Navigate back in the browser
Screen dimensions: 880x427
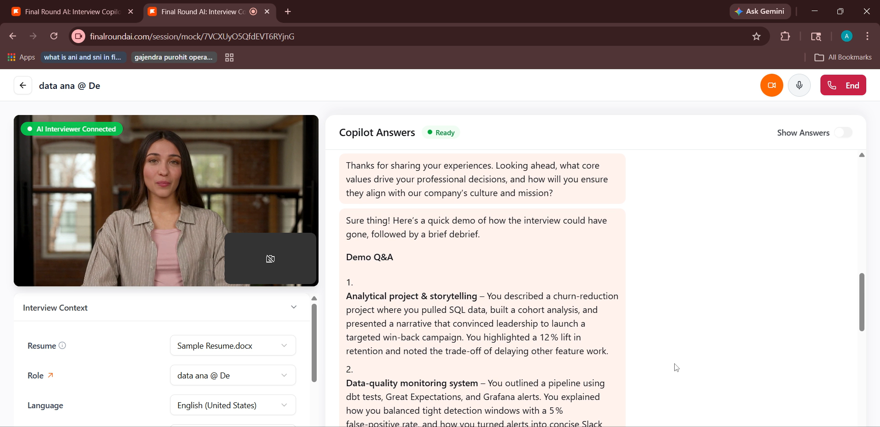point(13,36)
